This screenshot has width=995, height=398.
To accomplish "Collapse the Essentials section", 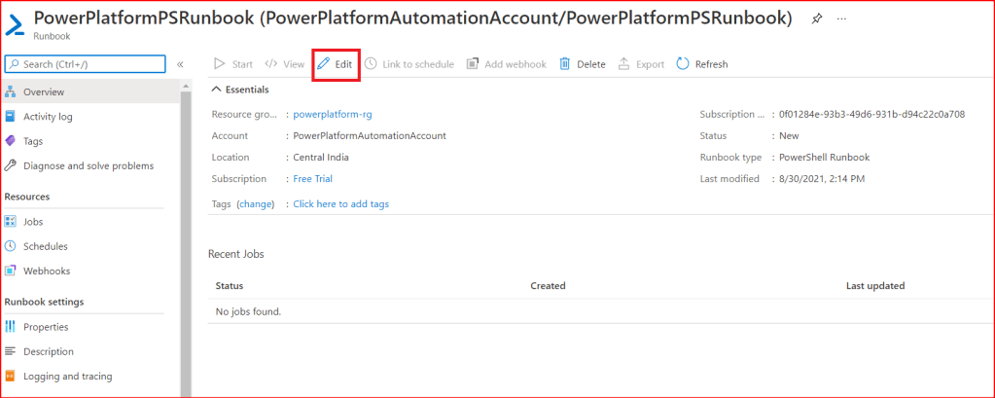I will (216, 90).
